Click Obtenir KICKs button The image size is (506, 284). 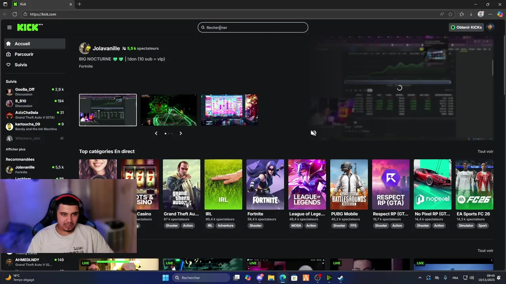click(466, 27)
